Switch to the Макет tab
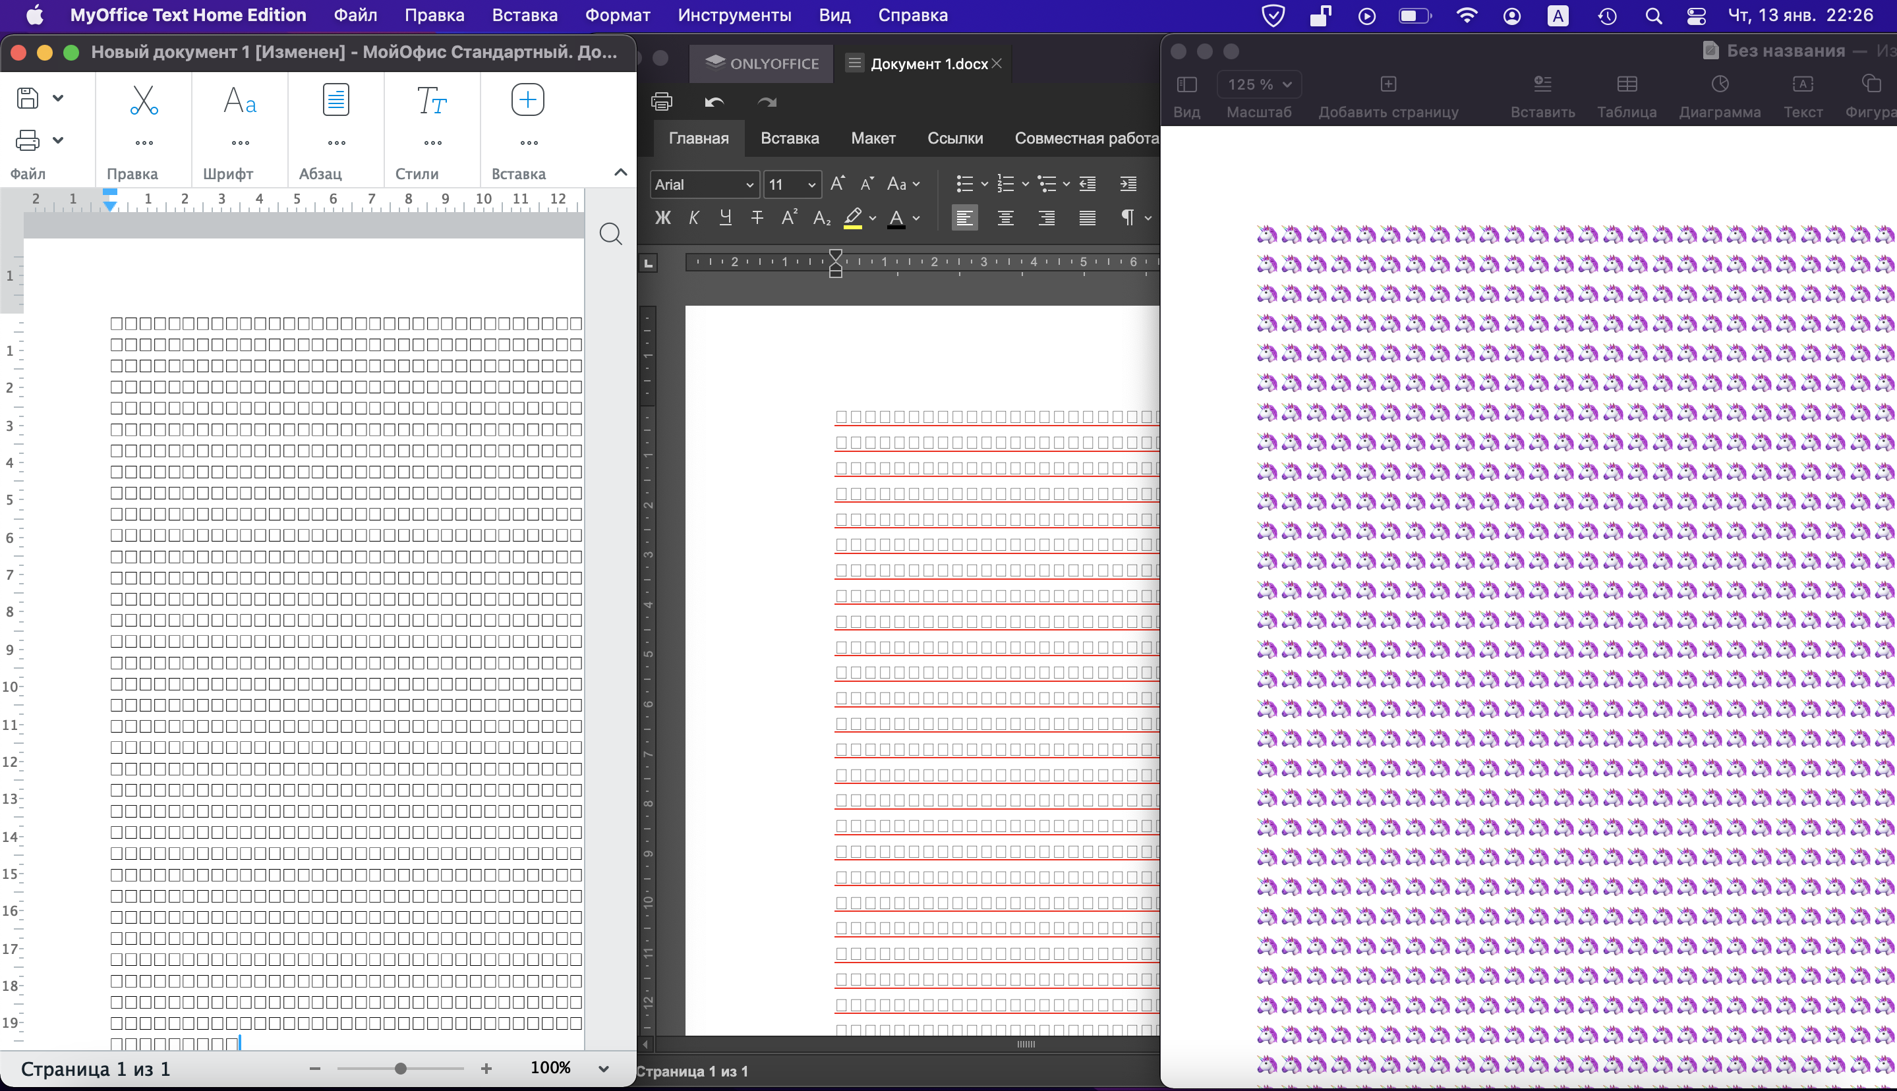This screenshot has width=1897, height=1091. click(873, 138)
